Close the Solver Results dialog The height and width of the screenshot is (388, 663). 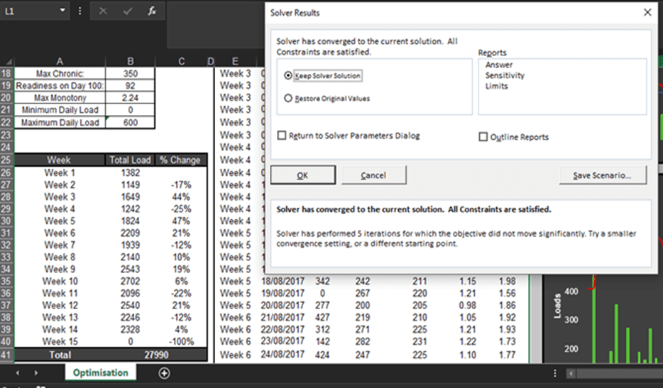tap(647, 13)
